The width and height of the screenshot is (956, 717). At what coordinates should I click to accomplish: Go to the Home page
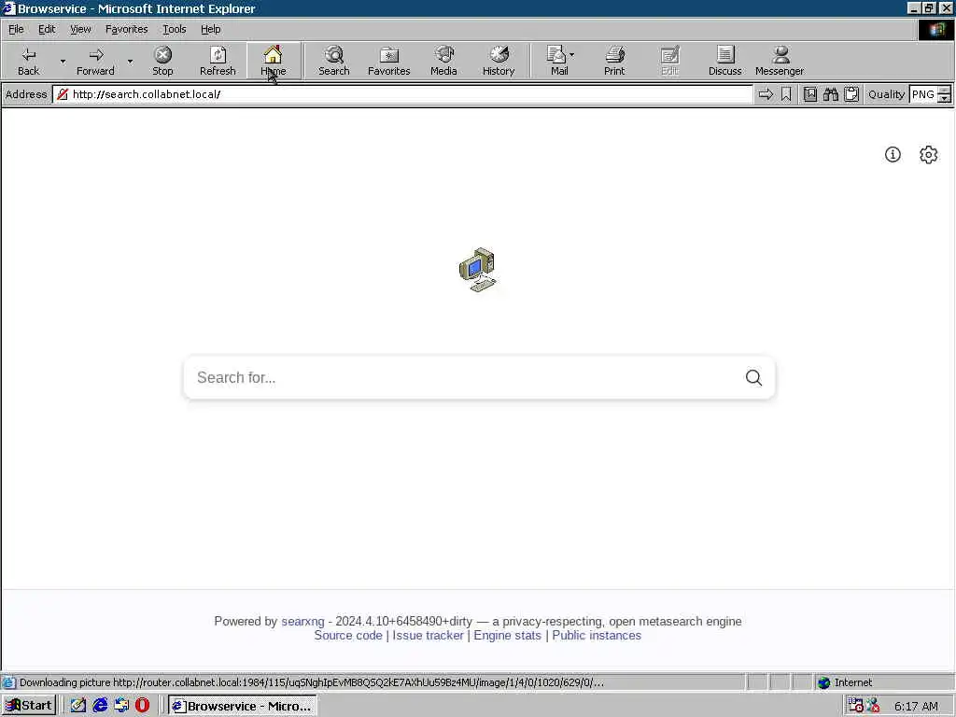pyautogui.click(x=274, y=61)
